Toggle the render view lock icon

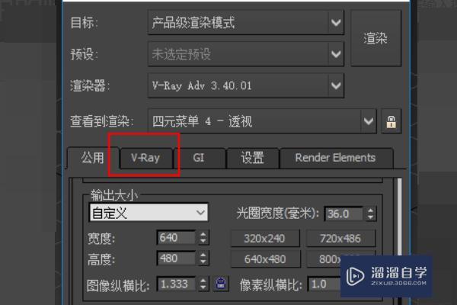391,121
